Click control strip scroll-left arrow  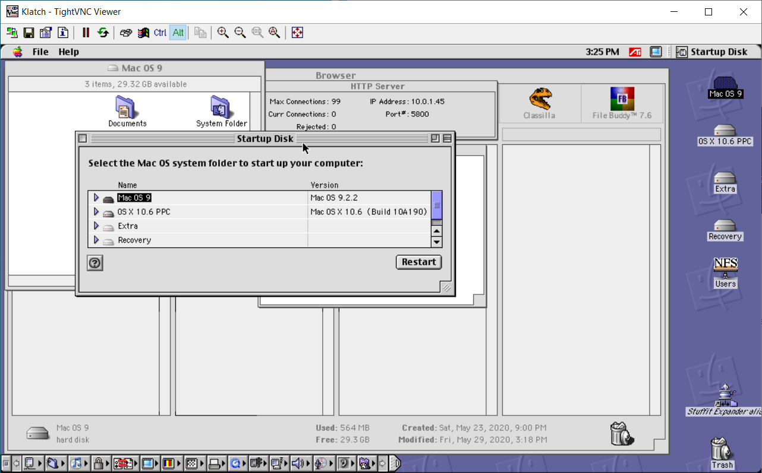(16, 463)
